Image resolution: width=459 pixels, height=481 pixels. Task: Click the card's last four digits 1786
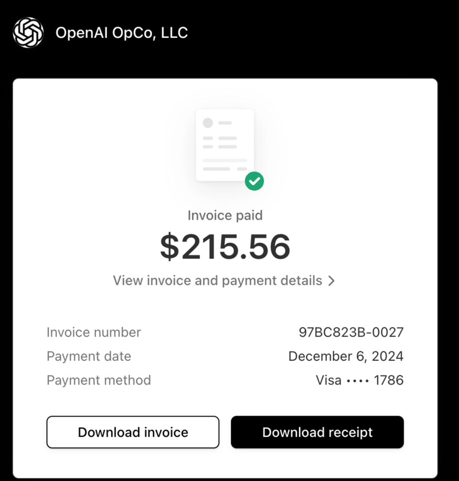(389, 380)
